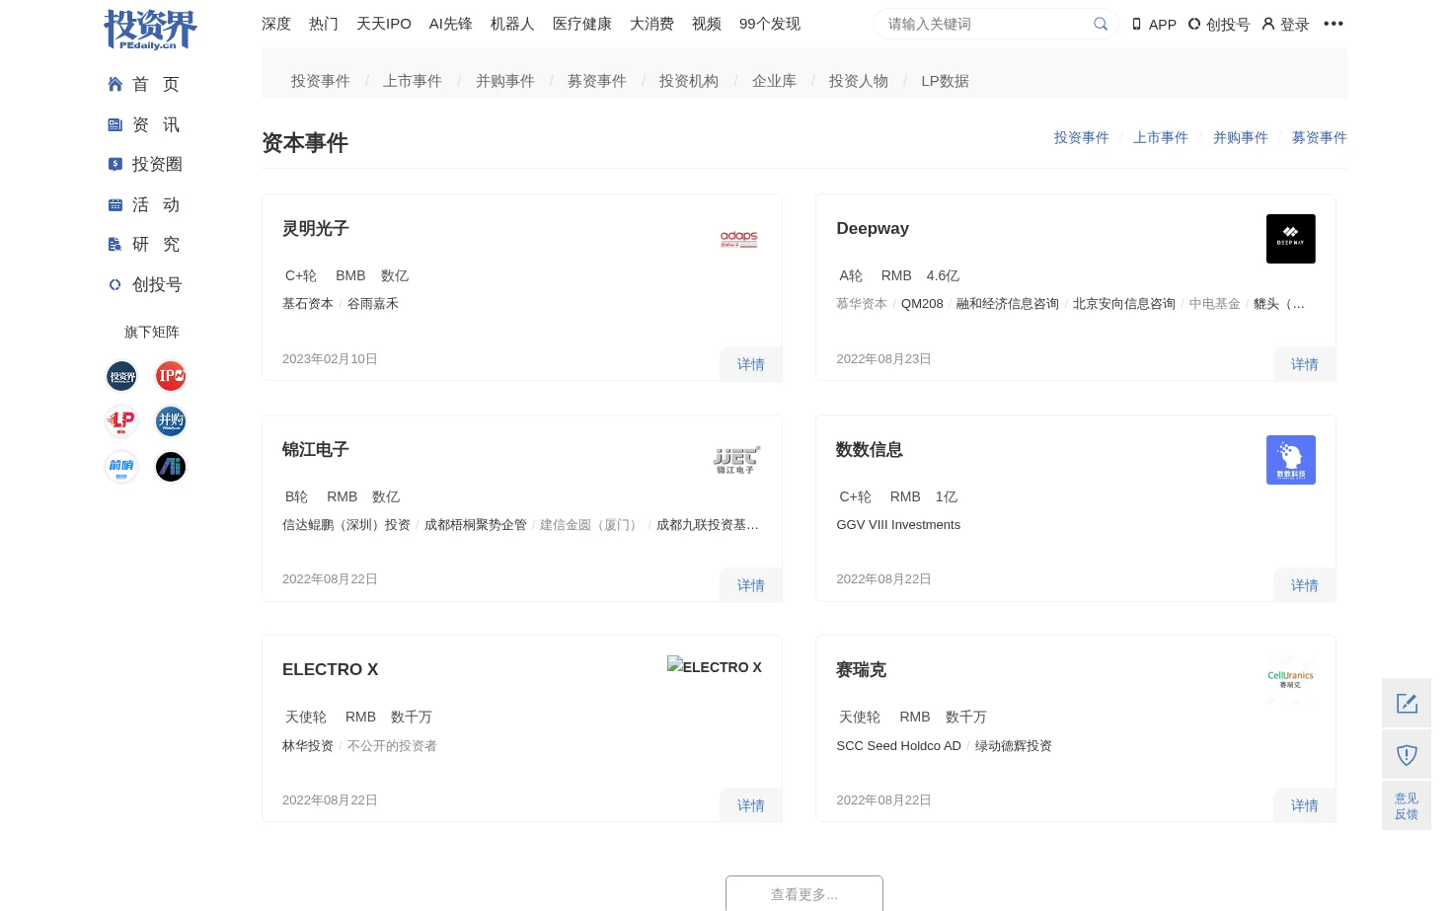The height and width of the screenshot is (911, 1451).
Task: Click blue 募资事件 link beside 资本事件 heading
Action: [x=1320, y=137]
